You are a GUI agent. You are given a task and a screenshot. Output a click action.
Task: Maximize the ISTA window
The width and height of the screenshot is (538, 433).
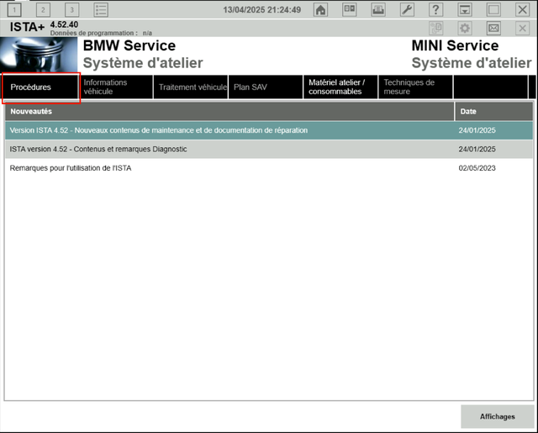(493, 9)
